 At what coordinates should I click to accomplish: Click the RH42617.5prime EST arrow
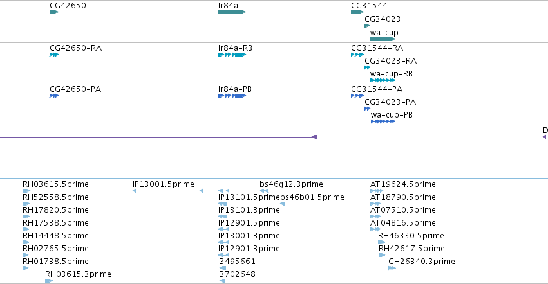[382, 255]
